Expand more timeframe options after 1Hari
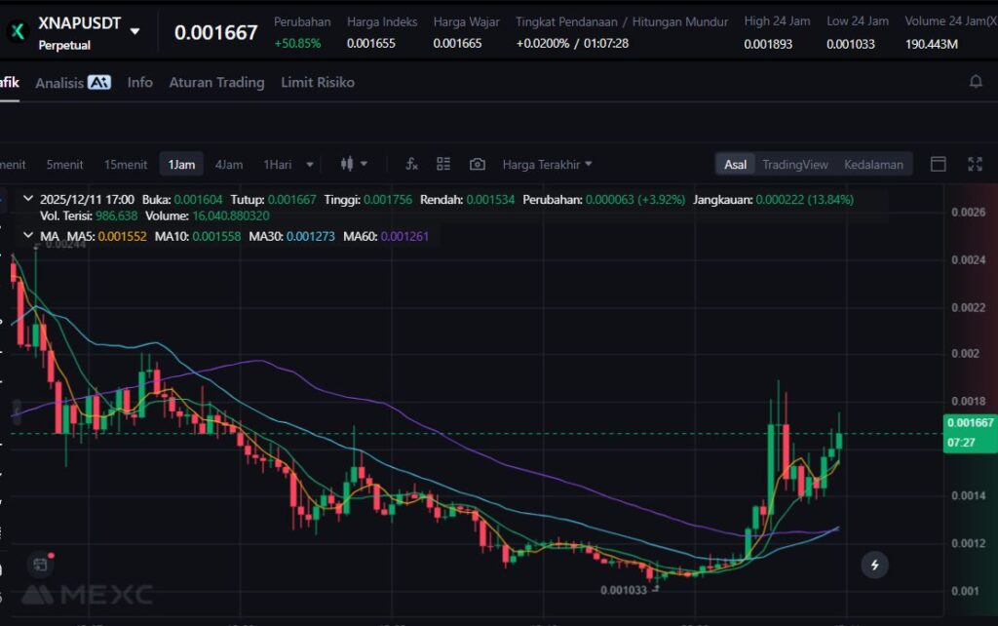Viewport: 998px width, 626px height. (310, 164)
